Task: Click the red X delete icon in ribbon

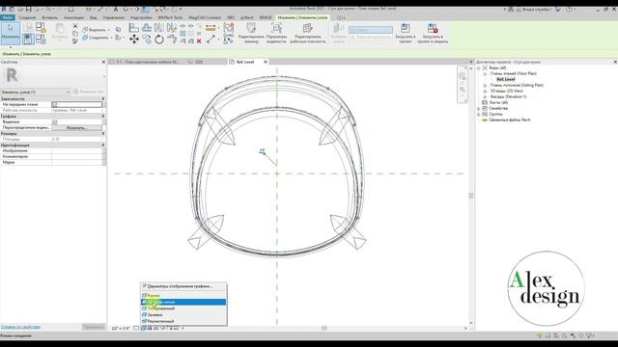Action: coord(199,40)
